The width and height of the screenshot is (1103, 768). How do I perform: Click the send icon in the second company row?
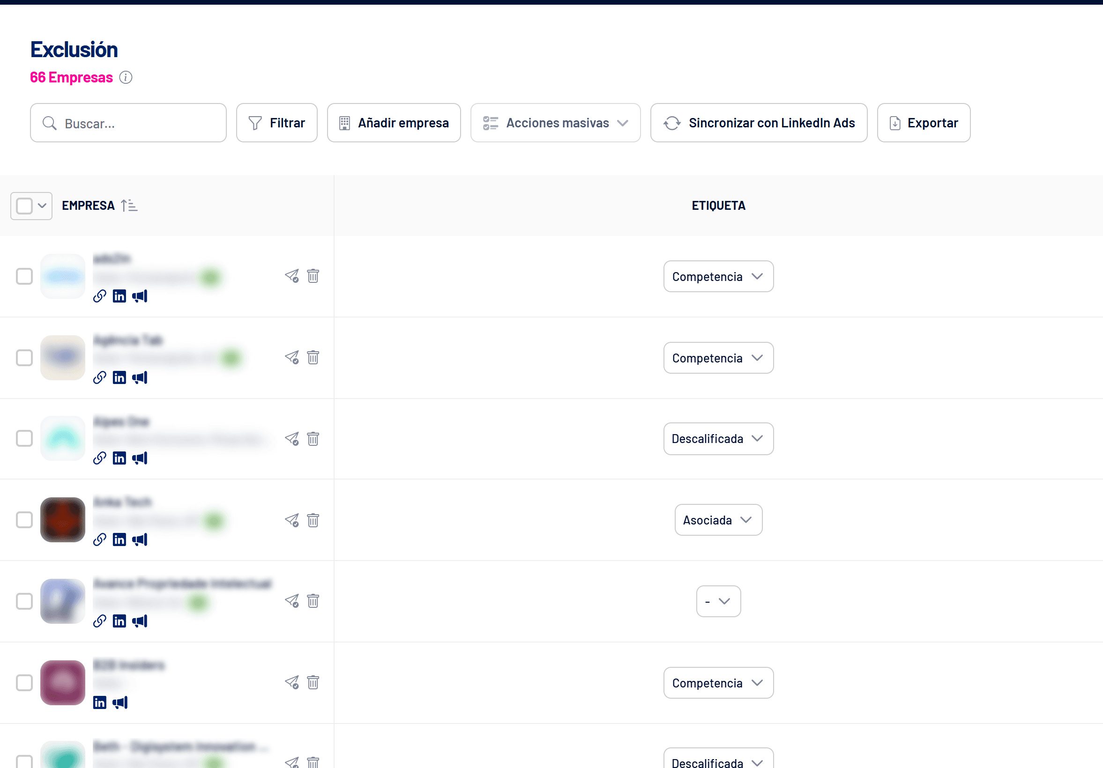(x=292, y=358)
